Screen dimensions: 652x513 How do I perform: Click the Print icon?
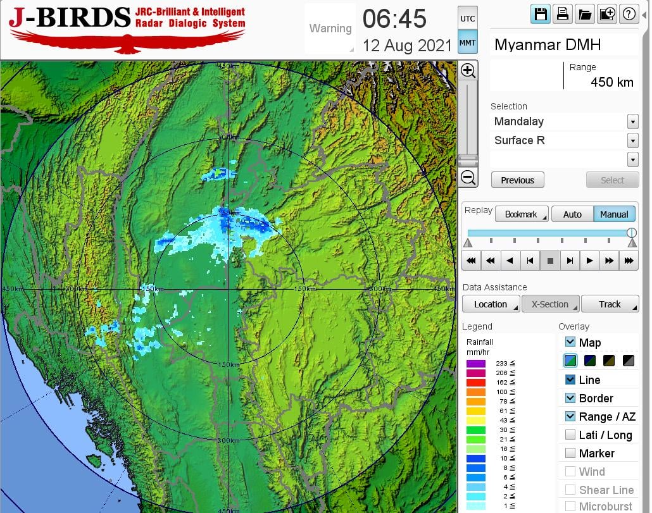(x=562, y=14)
